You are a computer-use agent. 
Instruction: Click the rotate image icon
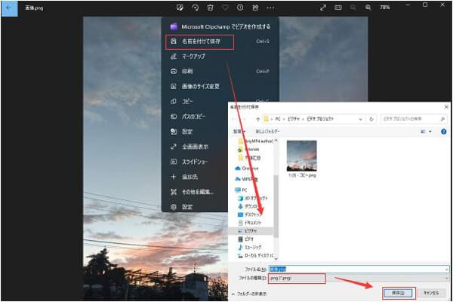pos(196,7)
